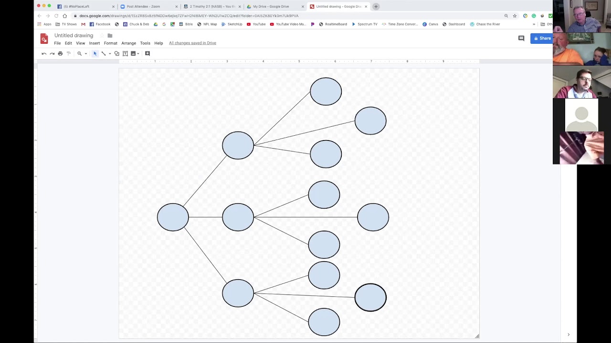Click the browser Home icon

[x=64, y=16]
